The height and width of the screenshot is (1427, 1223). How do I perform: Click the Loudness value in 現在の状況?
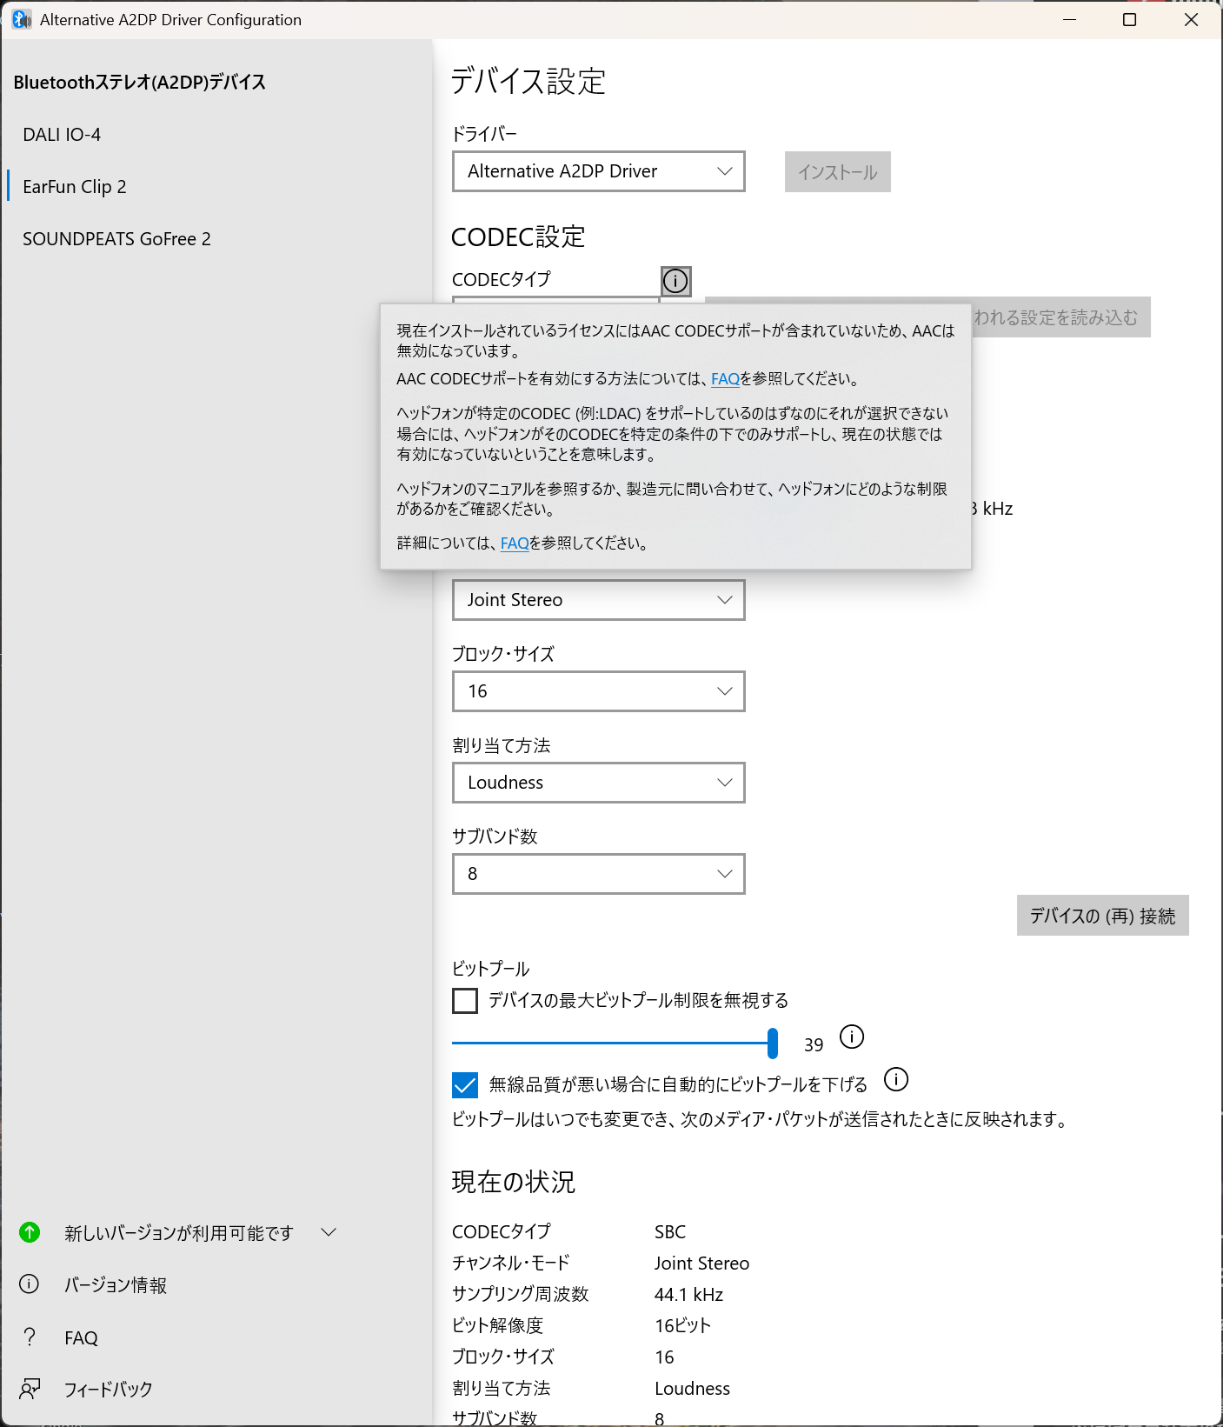(692, 1389)
